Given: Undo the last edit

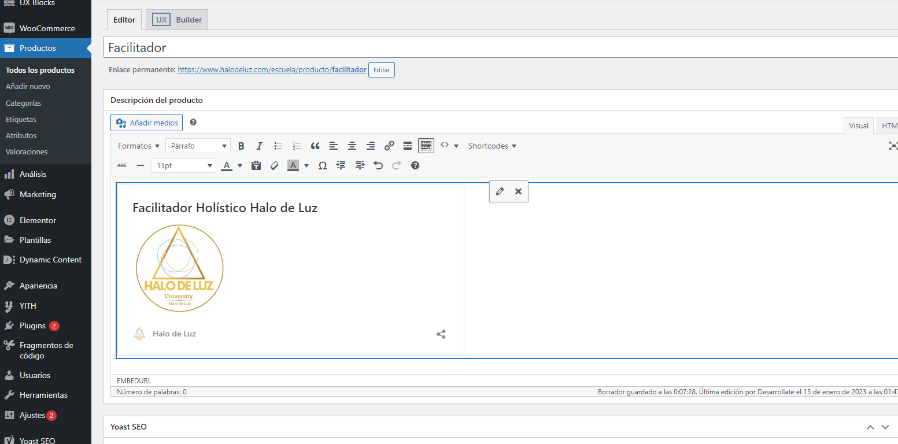Looking at the screenshot, I should (378, 165).
